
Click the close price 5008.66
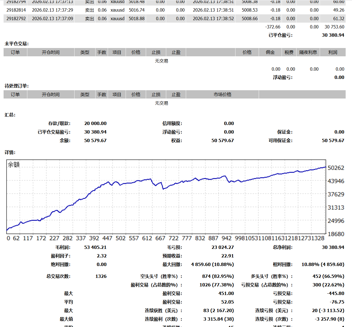250,18
